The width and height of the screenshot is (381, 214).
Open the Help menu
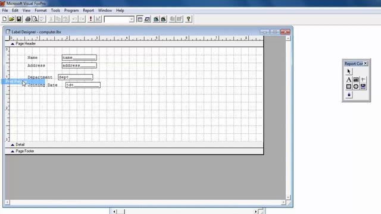pyautogui.click(x=120, y=11)
